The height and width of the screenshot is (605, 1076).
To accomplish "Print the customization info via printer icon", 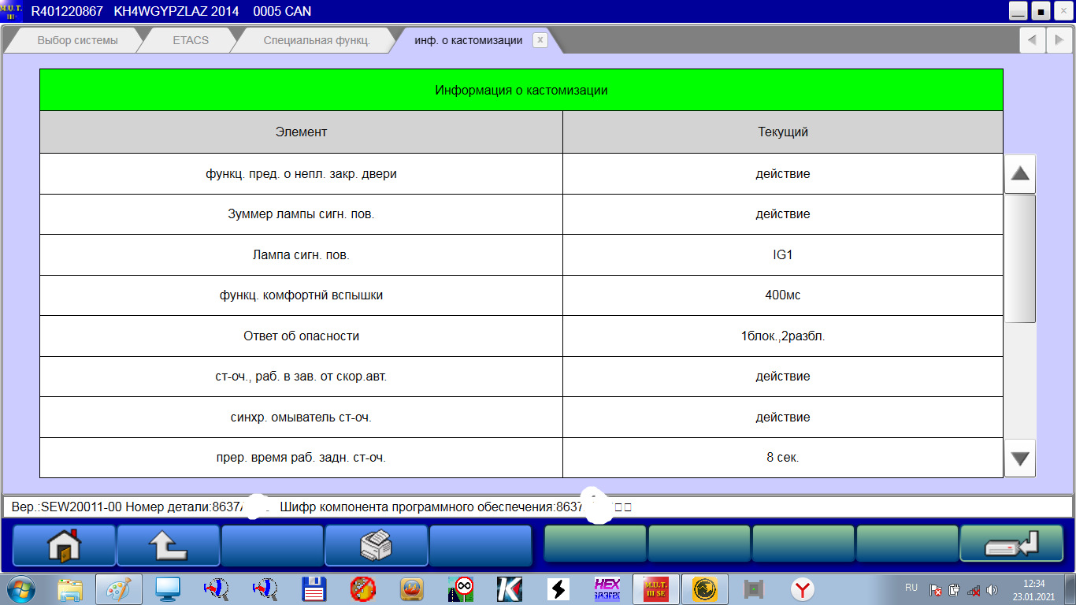I will point(376,545).
